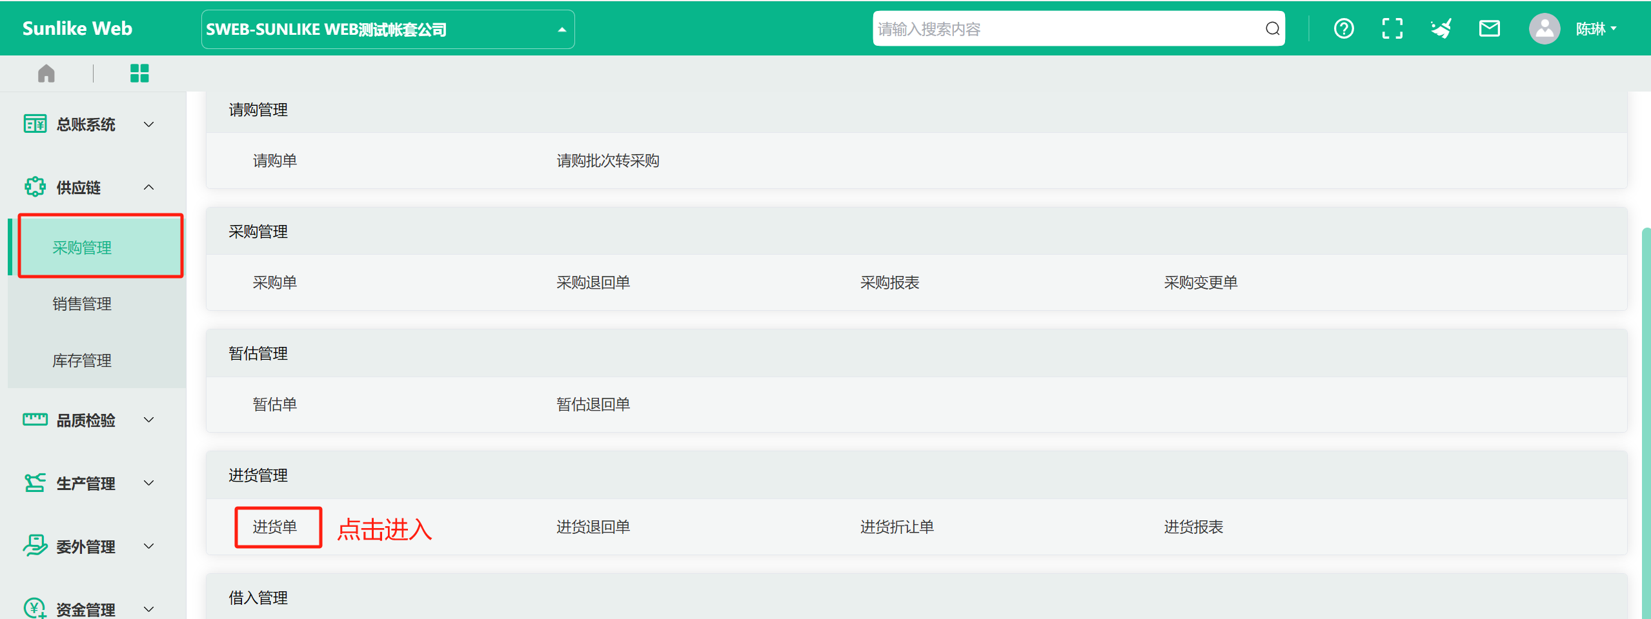This screenshot has width=1651, height=619.
Task: Open the 暂估退回单 link
Action: [x=593, y=404]
